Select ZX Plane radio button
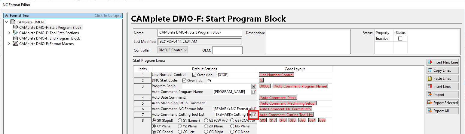465x134 pixels. pyautogui.click(x=206, y=126)
